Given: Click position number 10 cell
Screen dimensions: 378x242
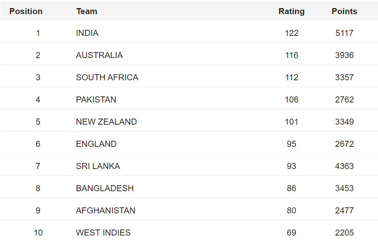Looking at the screenshot, I should [x=38, y=233].
